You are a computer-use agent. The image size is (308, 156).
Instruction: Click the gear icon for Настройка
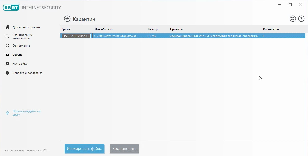(x=7, y=64)
